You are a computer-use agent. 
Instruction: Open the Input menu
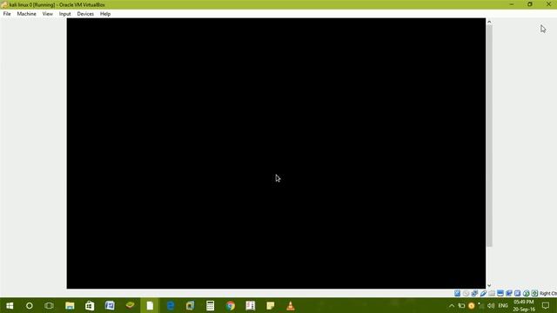click(x=65, y=14)
